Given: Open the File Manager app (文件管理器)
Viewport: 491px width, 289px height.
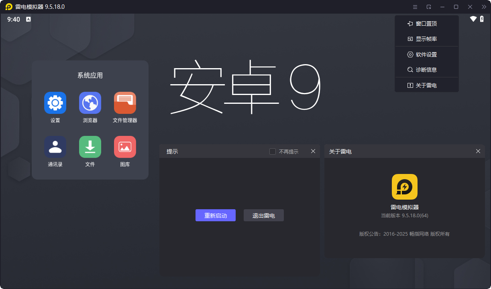Looking at the screenshot, I should [125, 103].
